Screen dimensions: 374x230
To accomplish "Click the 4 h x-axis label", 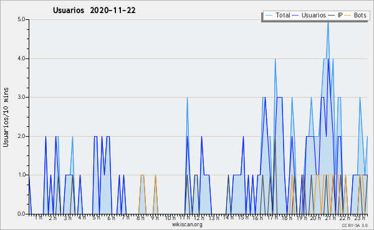I will [x=82, y=218].
